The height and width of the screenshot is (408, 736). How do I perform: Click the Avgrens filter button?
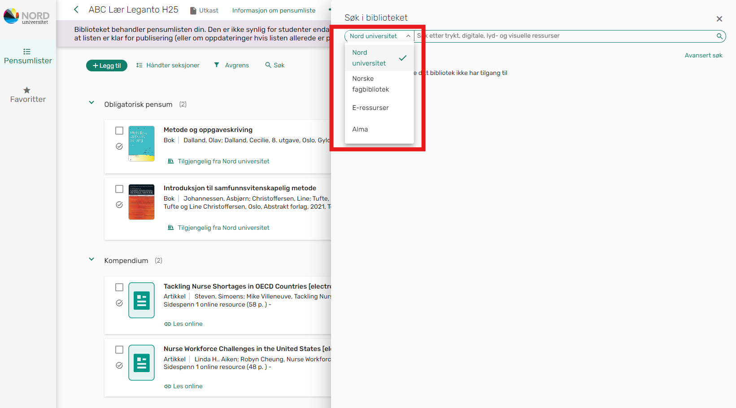coord(231,65)
